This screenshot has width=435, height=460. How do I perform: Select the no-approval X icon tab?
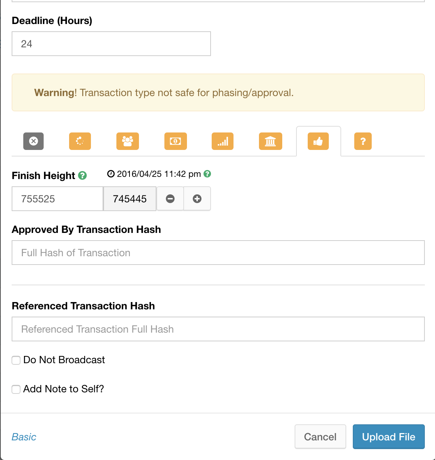[33, 141]
